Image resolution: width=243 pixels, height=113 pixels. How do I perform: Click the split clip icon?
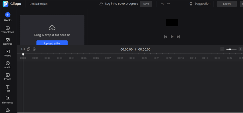pyautogui.click(x=23, y=49)
